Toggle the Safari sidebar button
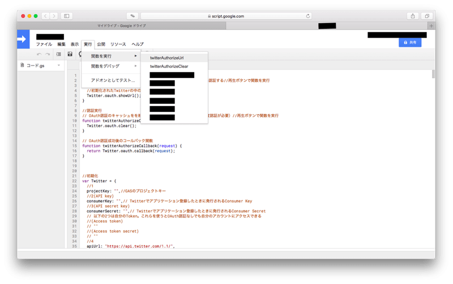The width and height of the screenshot is (453, 284). [x=66, y=16]
